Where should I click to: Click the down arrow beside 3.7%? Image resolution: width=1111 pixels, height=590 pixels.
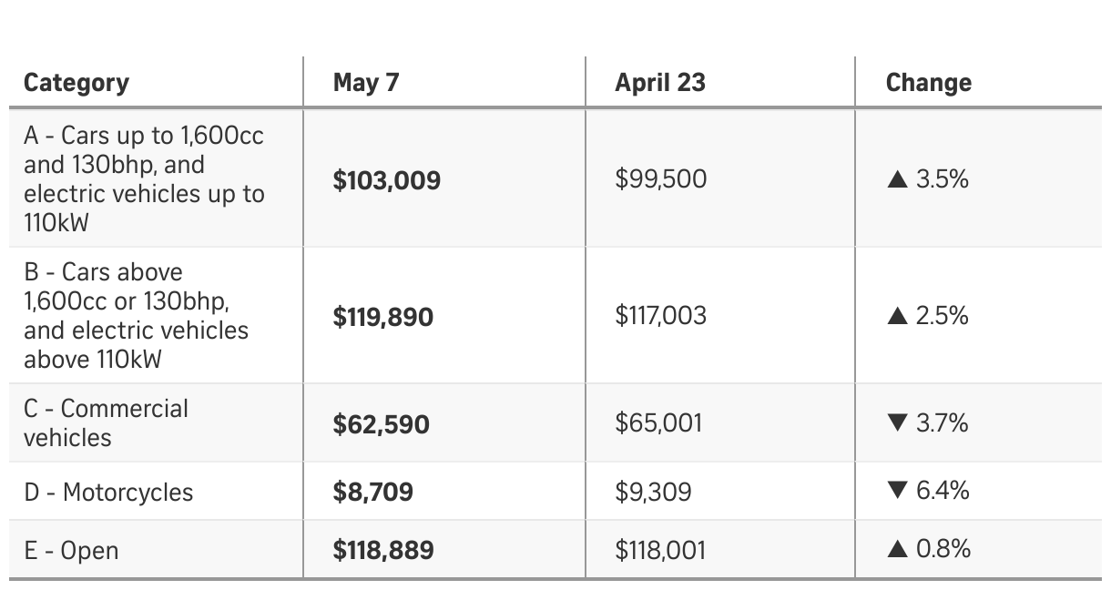coord(897,423)
